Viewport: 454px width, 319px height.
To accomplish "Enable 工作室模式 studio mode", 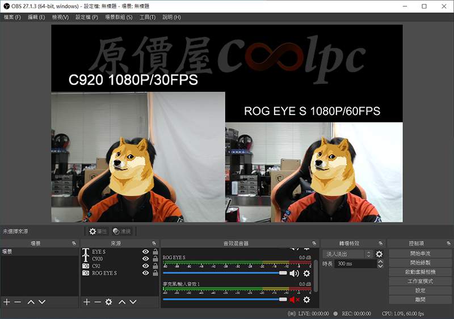I will coord(420,282).
